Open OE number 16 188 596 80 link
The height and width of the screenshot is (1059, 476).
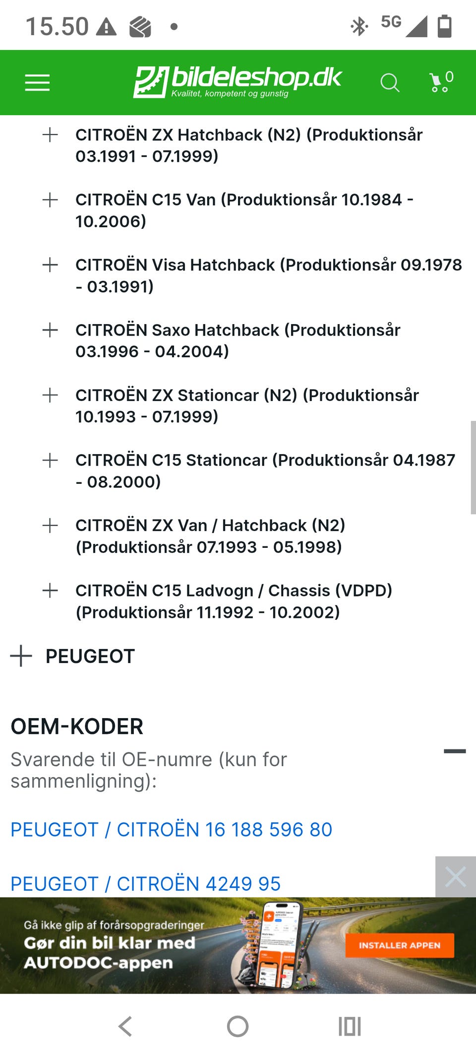172,830
